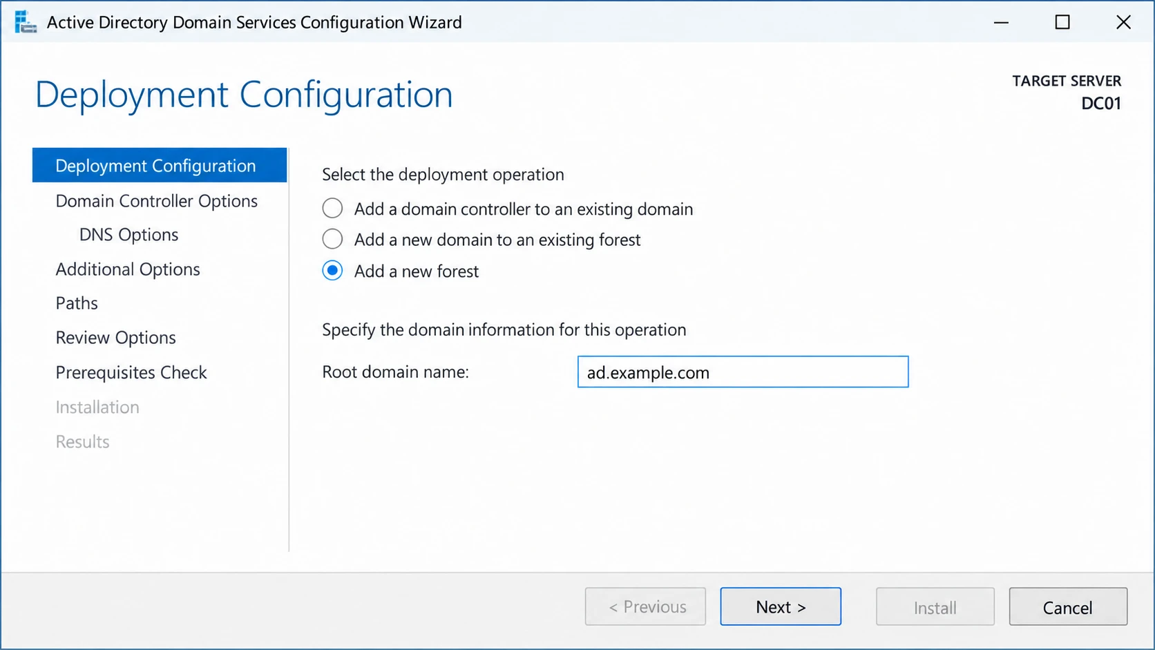Focus the Root domain name field

pos(743,372)
